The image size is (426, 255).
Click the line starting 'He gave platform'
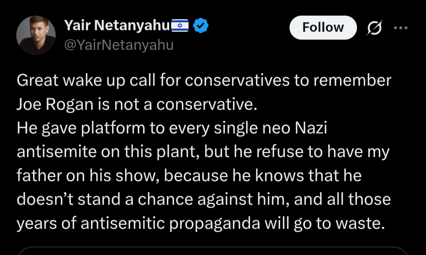[172, 128]
